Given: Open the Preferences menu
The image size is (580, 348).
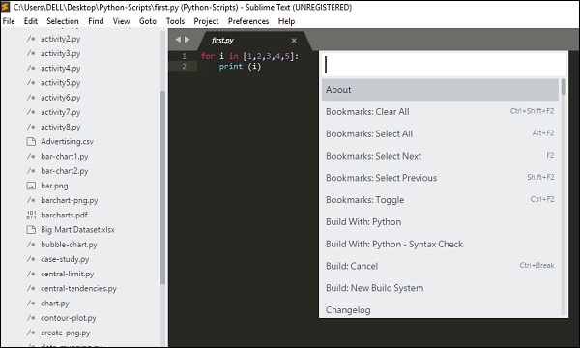Looking at the screenshot, I should 248,21.
